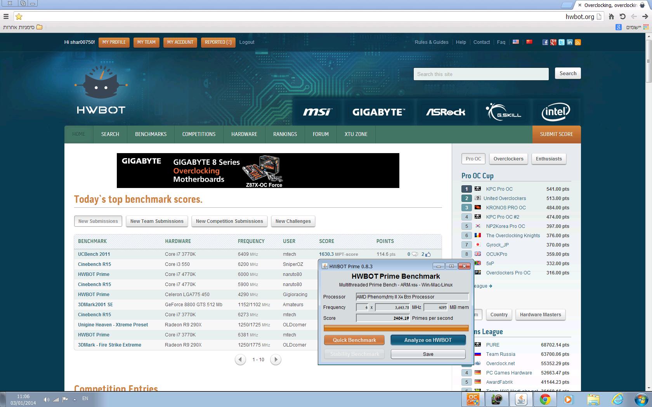The width and height of the screenshot is (652, 407).
Task: Click thumbs-up icon on UCBench 2011 row
Action: tap(428, 254)
